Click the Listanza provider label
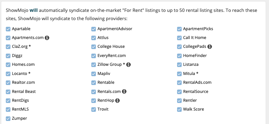269x124 pixels. point(191,65)
